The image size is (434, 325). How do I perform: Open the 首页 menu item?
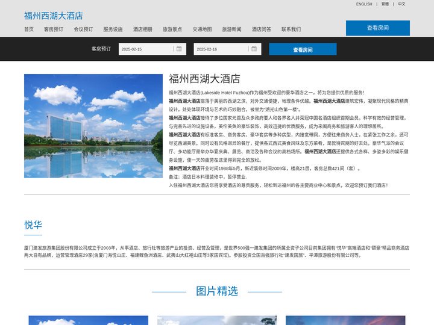29,29
